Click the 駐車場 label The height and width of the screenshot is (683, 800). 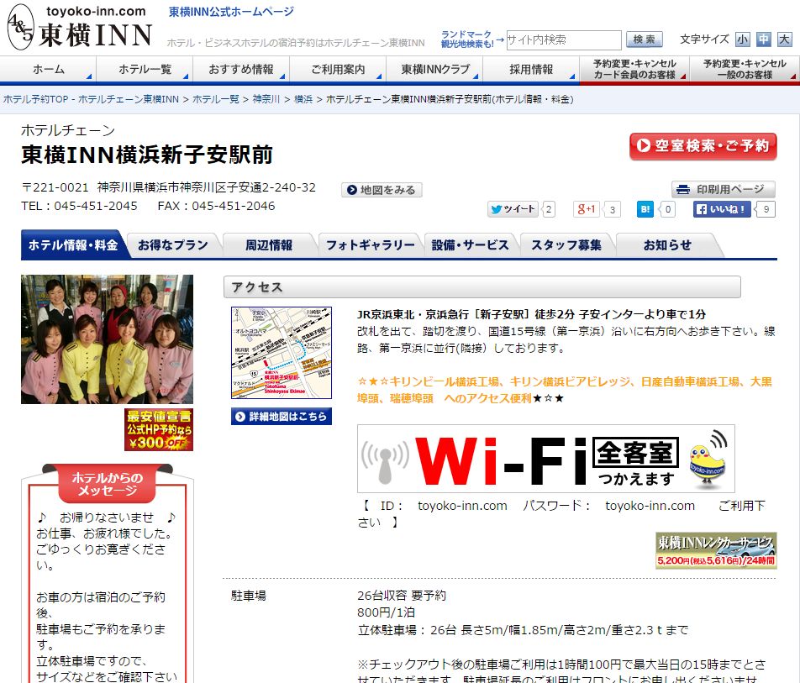249,596
